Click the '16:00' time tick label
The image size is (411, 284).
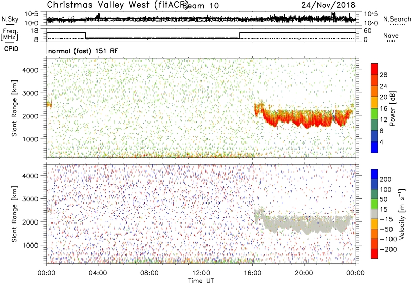tap(252, 273)
